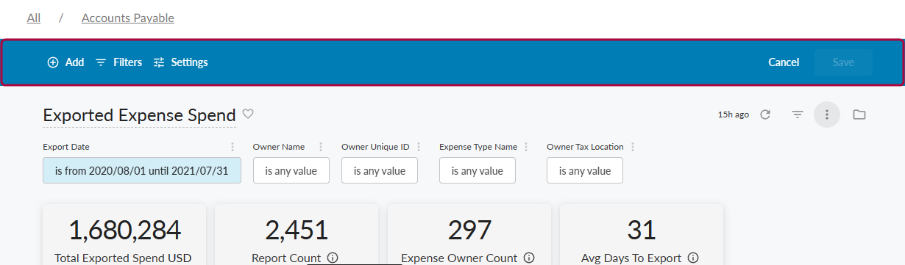Open Owner Tax Location filter options
Image resolution: width=905 pixels, height=265 pixels.
click(x=632, y=147)
